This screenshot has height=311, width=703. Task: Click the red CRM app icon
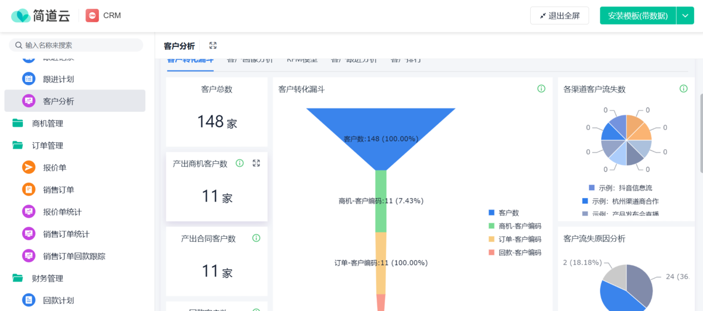point(92,16)
